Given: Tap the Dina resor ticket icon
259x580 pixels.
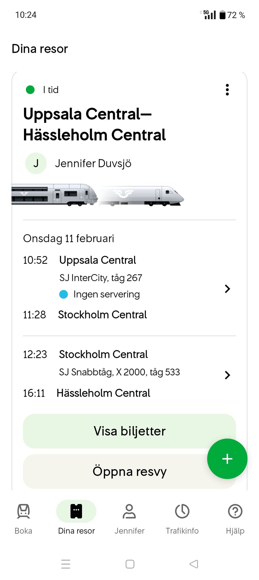Looking at the screenshot, I should [76, 511].
